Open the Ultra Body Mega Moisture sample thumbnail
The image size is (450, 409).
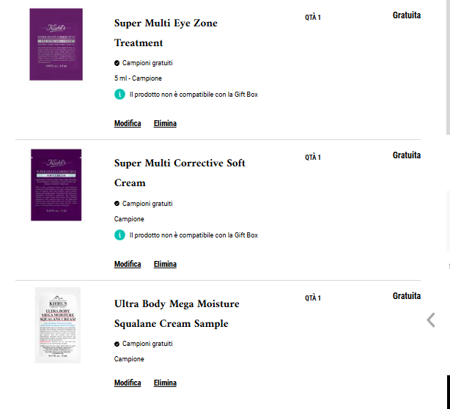click(58, 325)
